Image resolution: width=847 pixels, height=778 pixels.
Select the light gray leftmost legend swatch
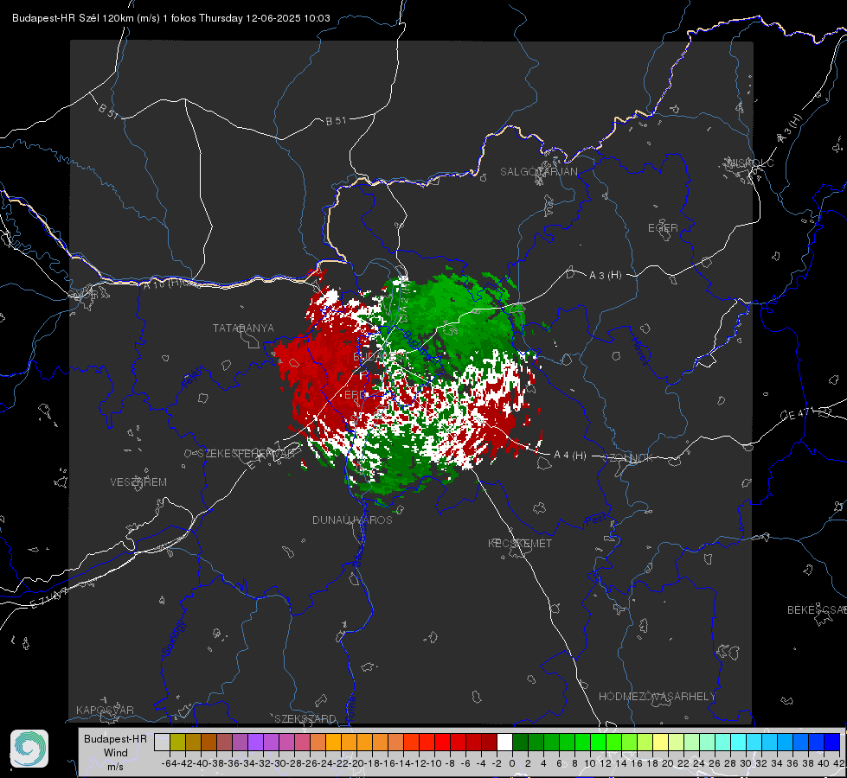tap(162, 742)
